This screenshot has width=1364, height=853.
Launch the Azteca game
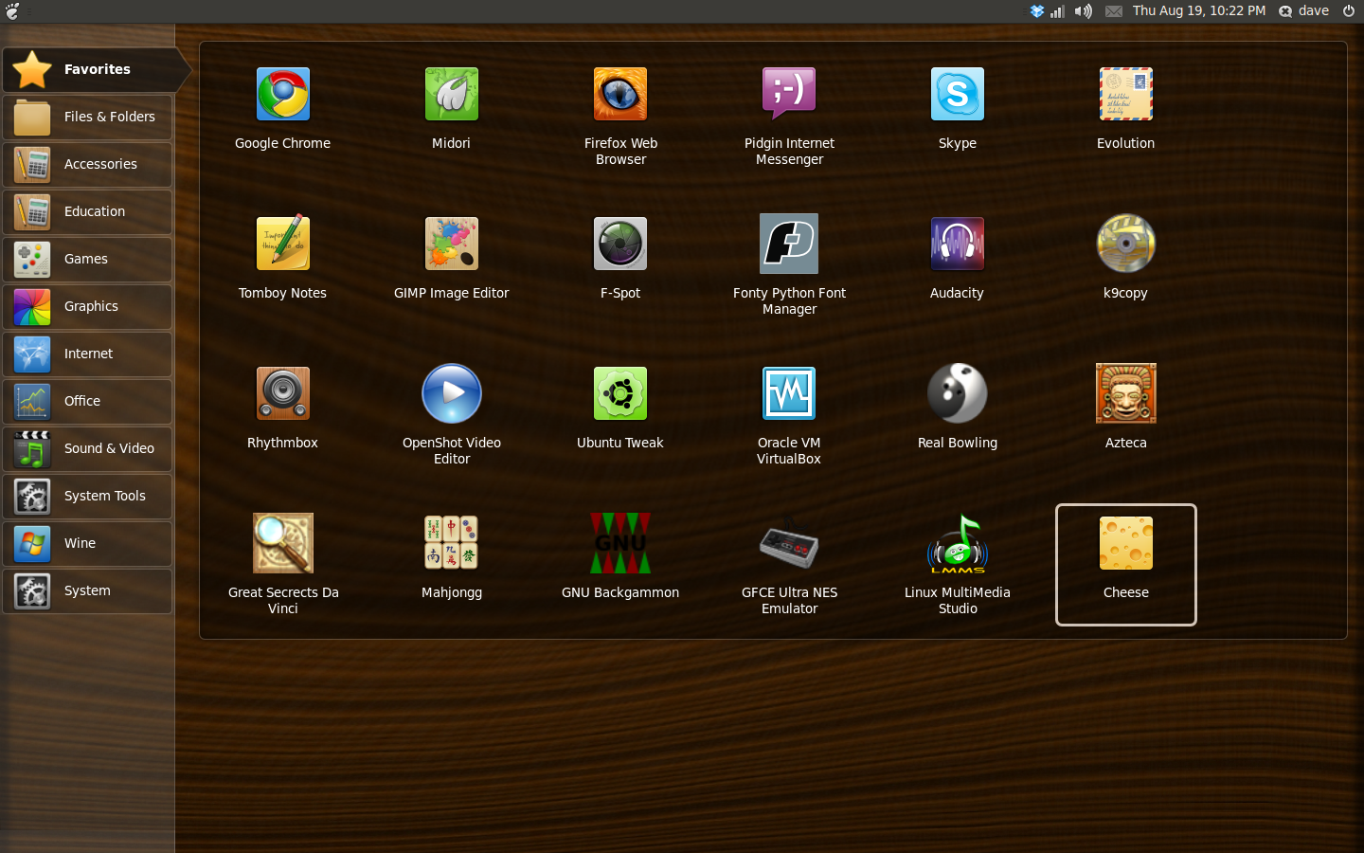[1126, 408]
